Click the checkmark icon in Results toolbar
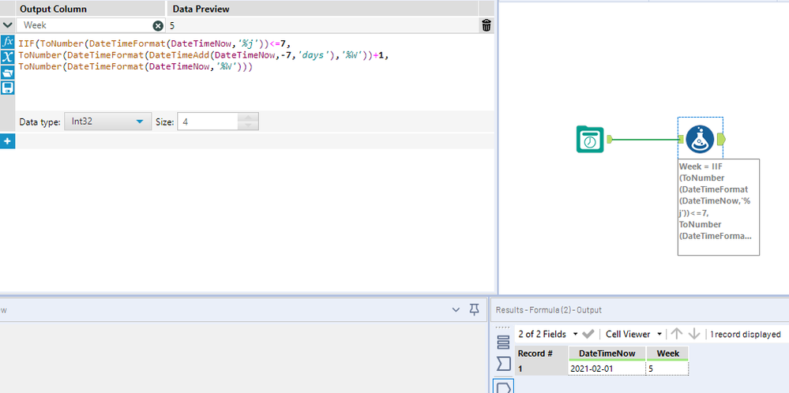The width and height of the screenshot is (789, 393). tap(588, 334)
